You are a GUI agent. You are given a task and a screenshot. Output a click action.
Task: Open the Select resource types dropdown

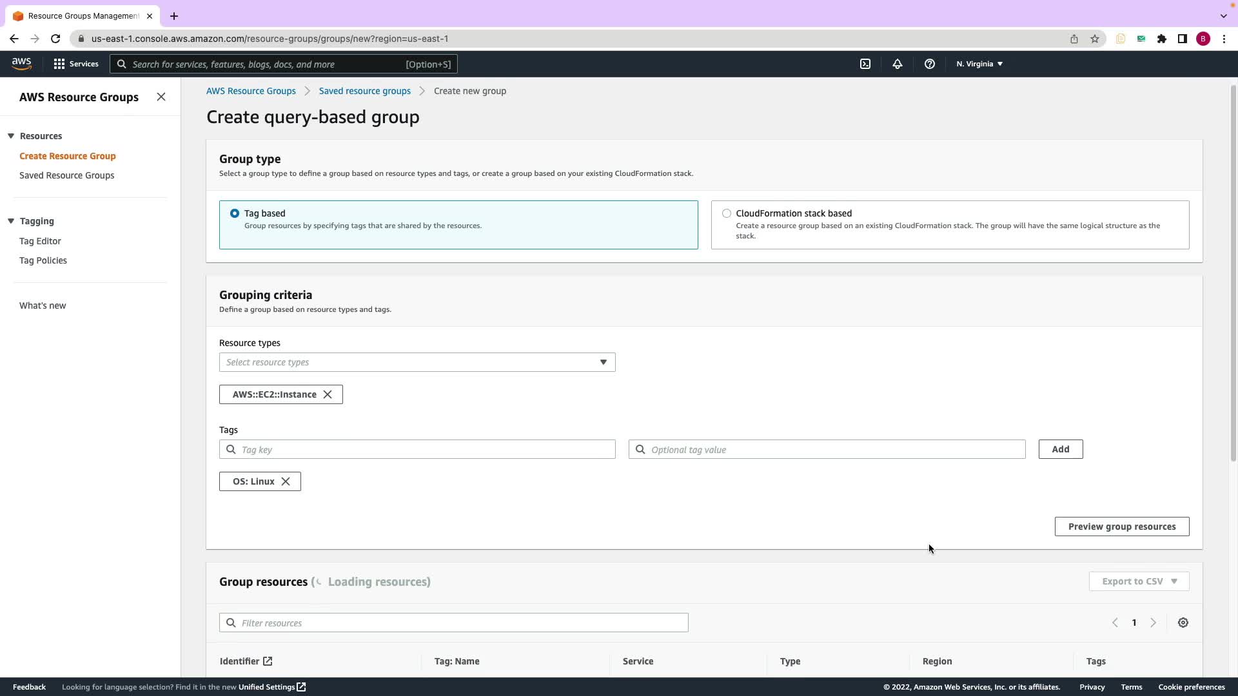(417, 362)
